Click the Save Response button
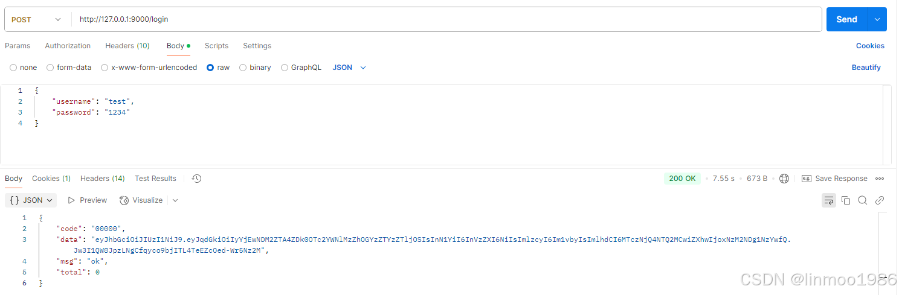Viewport: 899px width, 295px height. coord(834,179)
